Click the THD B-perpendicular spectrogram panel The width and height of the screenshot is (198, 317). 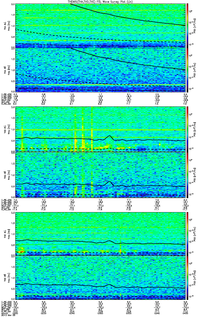click(x=100, y=129)
